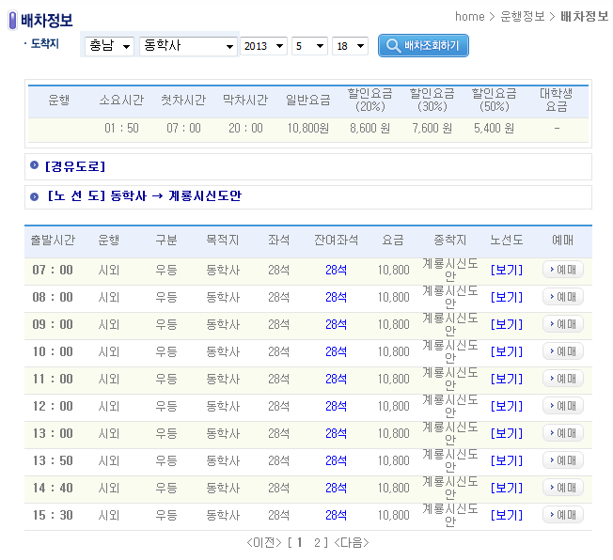Reserve the 13:00 bus via 예매

click(x=562, y=433)
